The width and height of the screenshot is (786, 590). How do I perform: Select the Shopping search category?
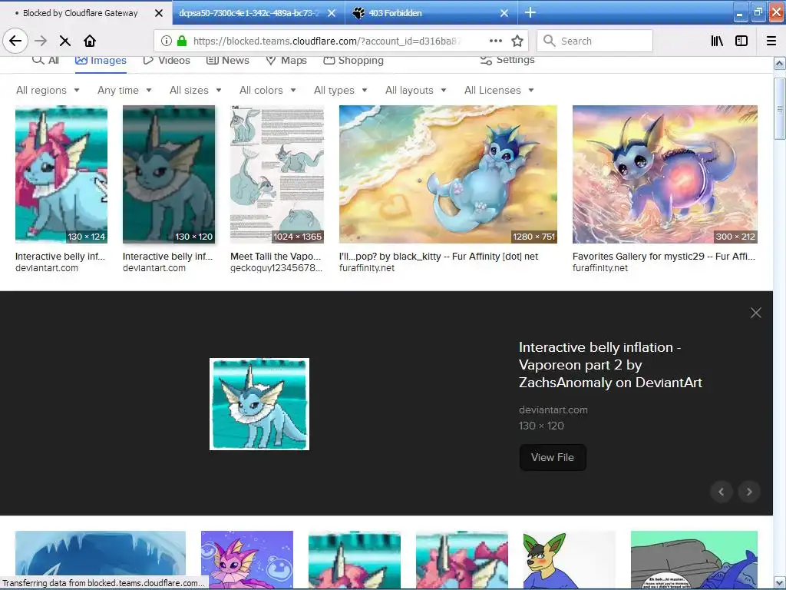point(353,60)
